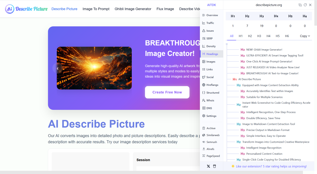Filter headings by the H3 tab
The width and height of the screenshot is (317, 174).
[259, 36]
